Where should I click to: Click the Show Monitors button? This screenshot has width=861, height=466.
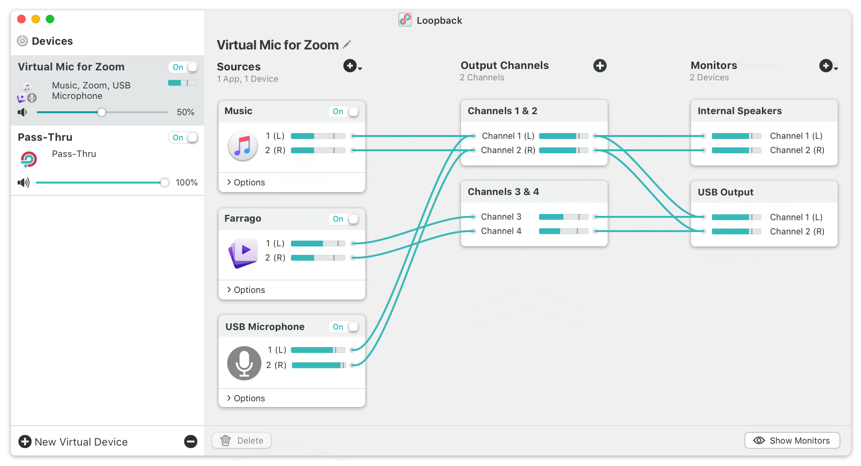point(792,440)
